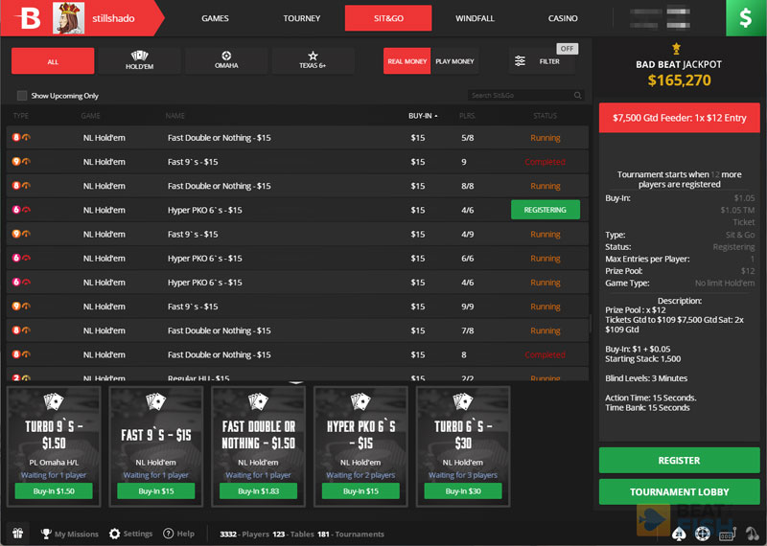Select the 6/6 Hyper PKO 6's row

coord(297,258)
